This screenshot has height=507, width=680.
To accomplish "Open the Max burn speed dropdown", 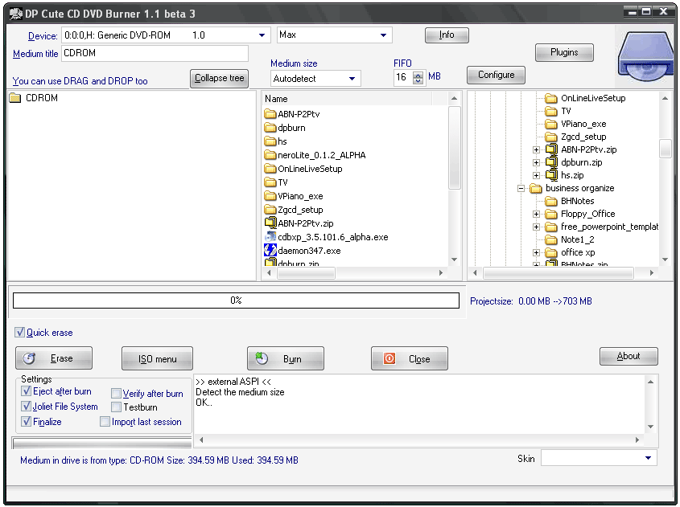I will click(x=383, y=35).
